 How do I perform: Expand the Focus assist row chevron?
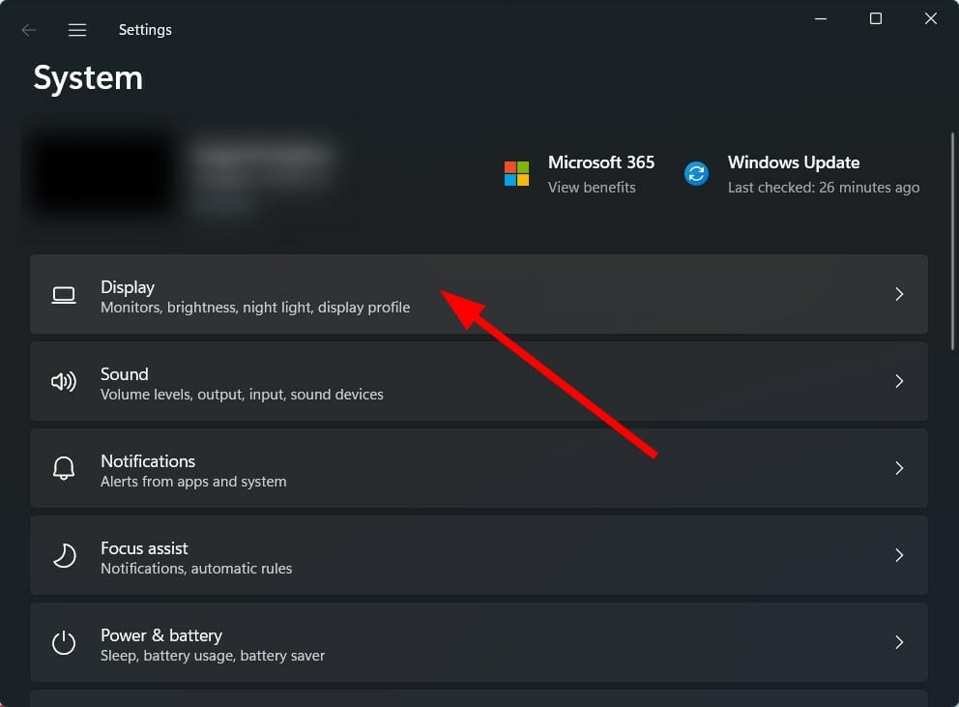coord(899,555)
